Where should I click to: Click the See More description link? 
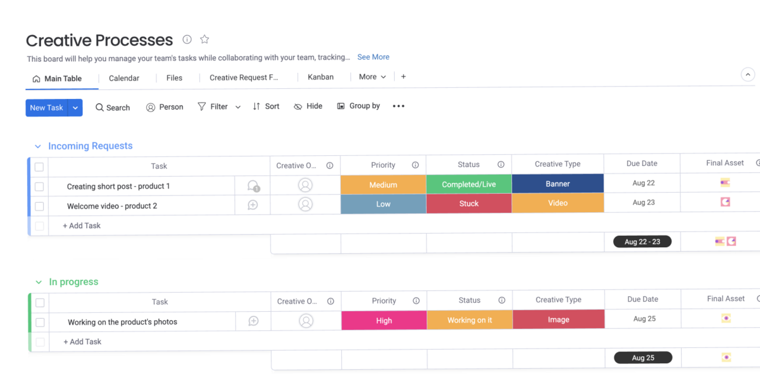tap(373, 57)
